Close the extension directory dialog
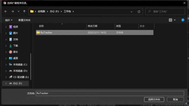 point(184,3)
